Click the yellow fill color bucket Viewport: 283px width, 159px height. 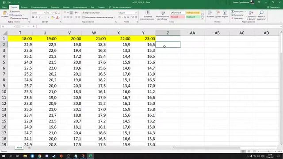coord(52,17)
